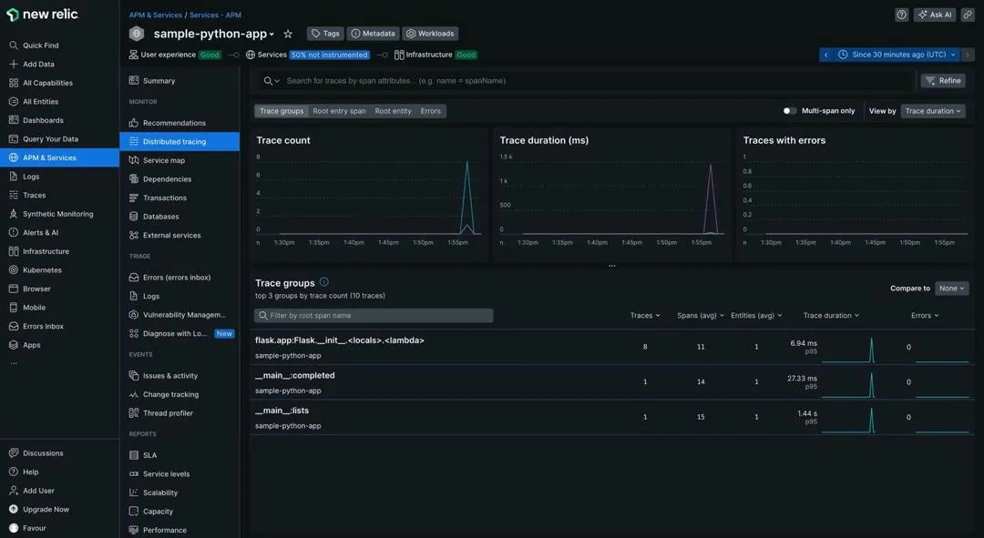Open Alerts & AI
984x538 pixels.
[x=34, y=233]
